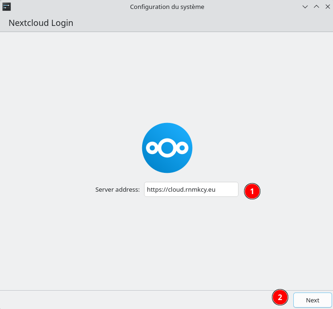
Task: Click the "Nextcloud Login" heading
Action: click(x=41, y=23)
